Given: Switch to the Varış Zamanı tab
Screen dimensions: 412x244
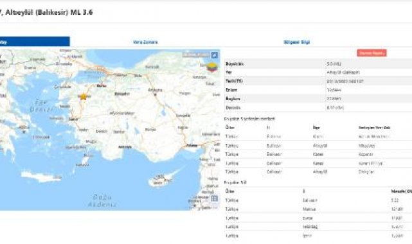Looking at the screenshot, I should pyautogui.click(x=145, y=42).
